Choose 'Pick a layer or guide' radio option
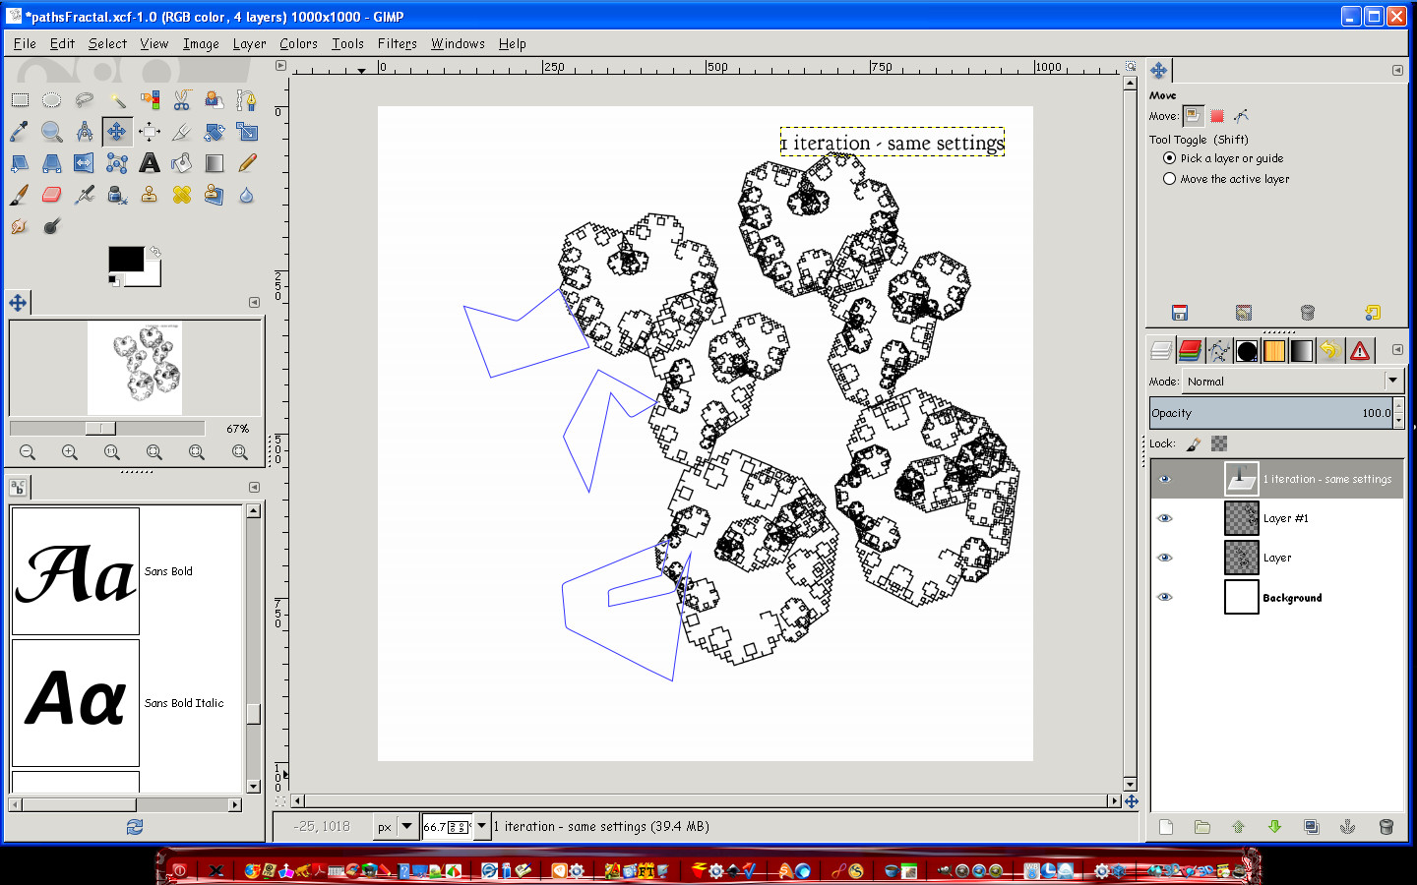The width and height of the screenshot is (1417, 885). (x=1169, y=158)
